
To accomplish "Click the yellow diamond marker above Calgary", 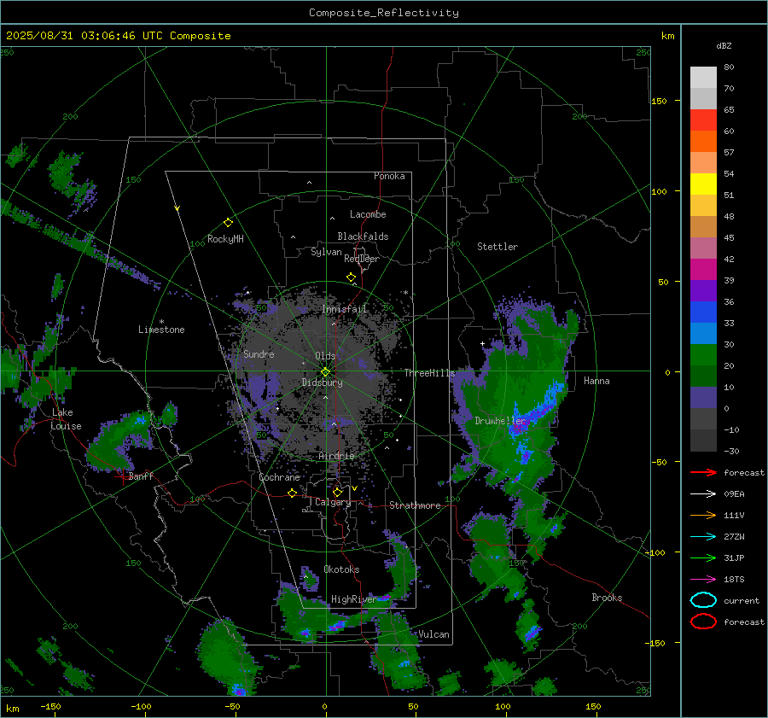I will pos(337,492).
